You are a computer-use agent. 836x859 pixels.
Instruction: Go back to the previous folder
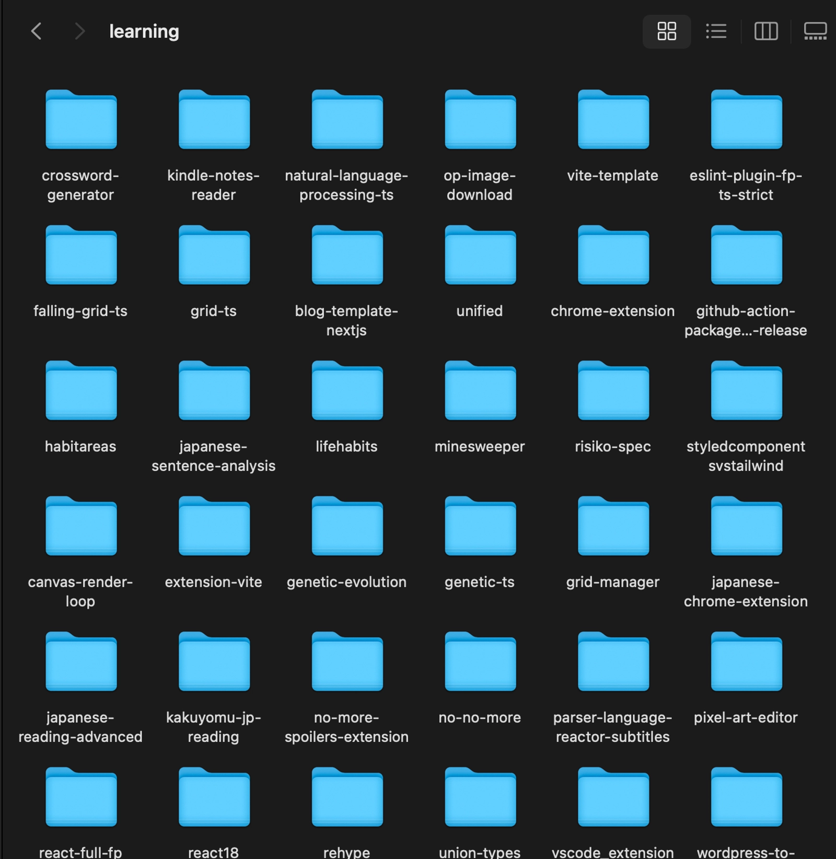36,31
